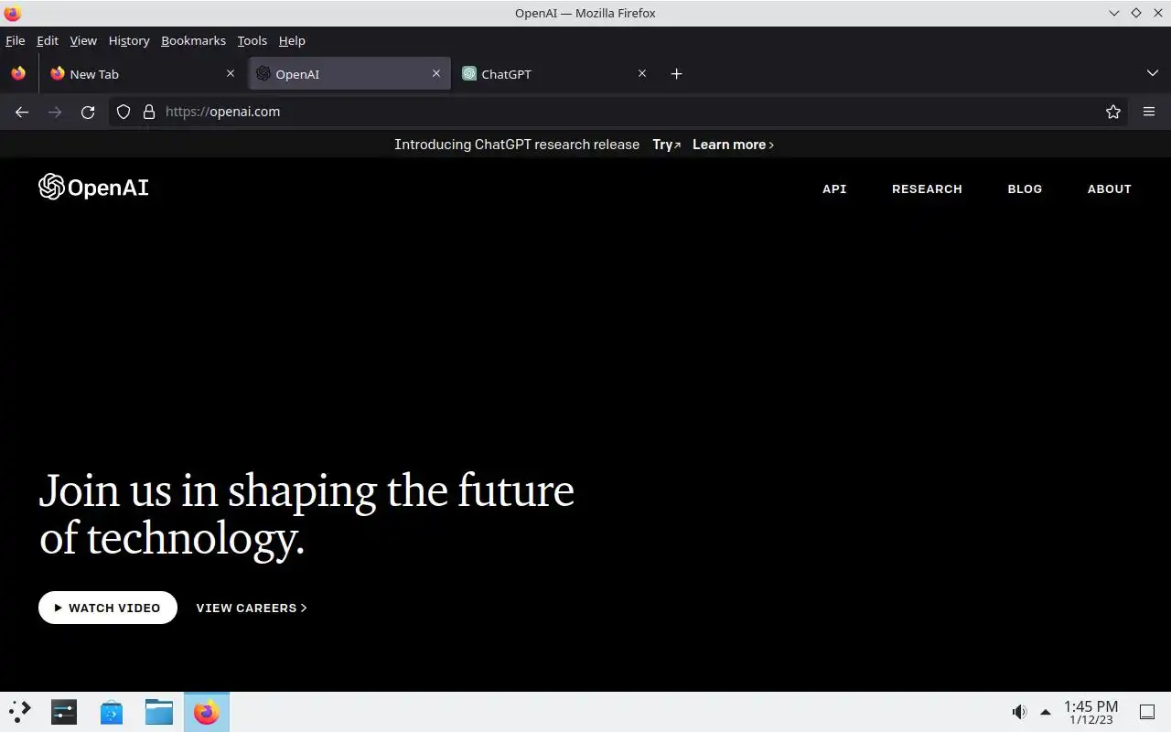Image resolution: width=1171 pixels, height=732 pixels.
Task: Open the ABOUT navigation link
Action: pos(1110,188)
